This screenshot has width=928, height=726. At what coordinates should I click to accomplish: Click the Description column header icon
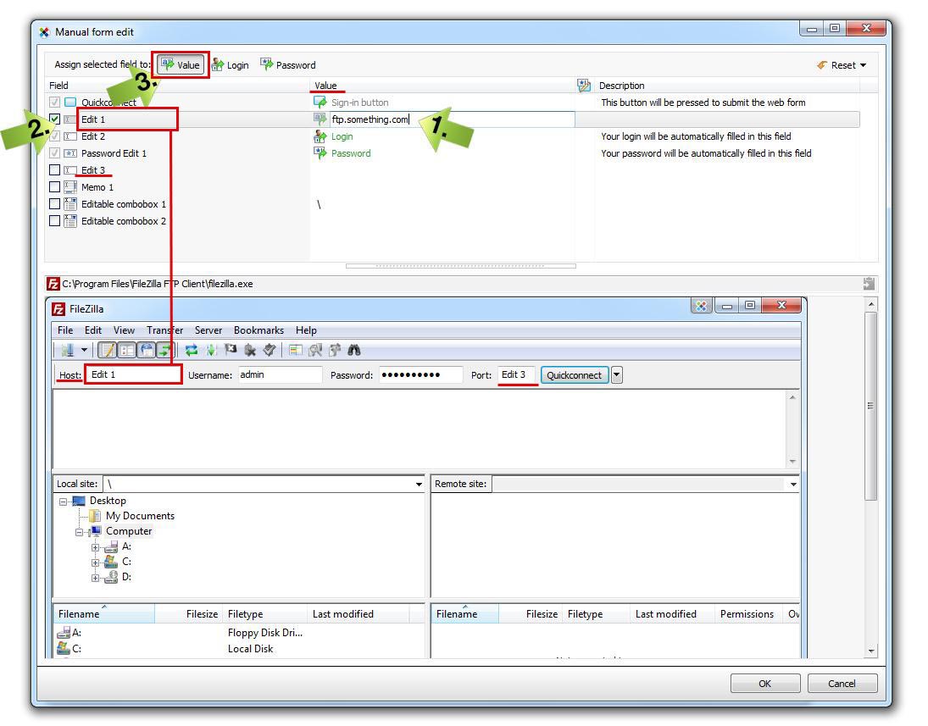coord(584,86)
